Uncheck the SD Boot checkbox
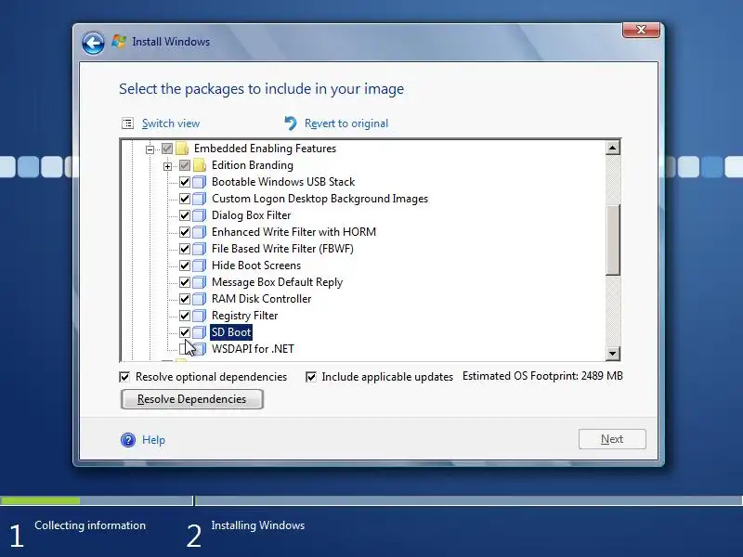Image resolution: width=743 pixels, height=557 pixels. [185, 332]
